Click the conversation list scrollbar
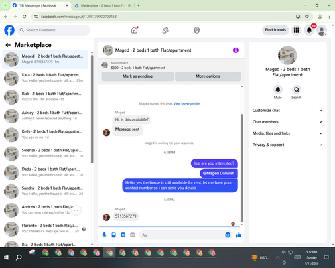 [x=92, y=109]
